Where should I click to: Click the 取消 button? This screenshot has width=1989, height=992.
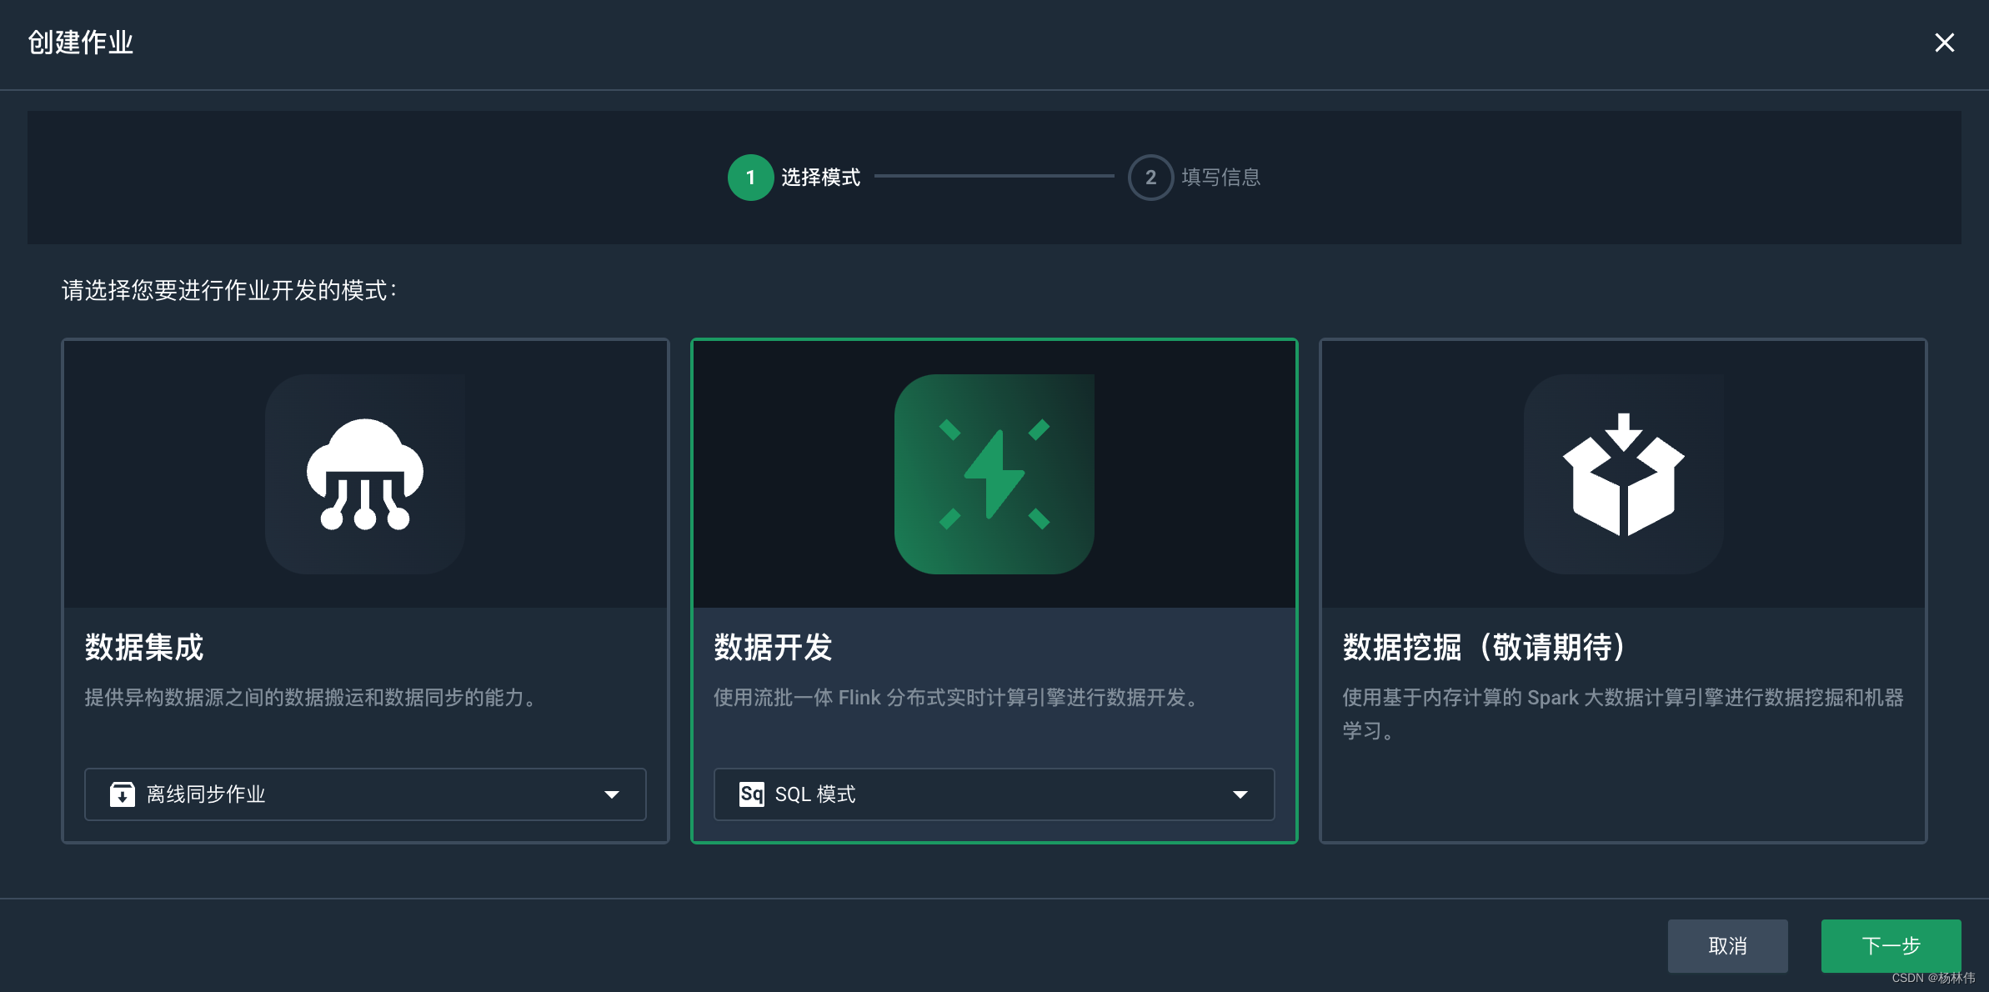point(1727,946)
